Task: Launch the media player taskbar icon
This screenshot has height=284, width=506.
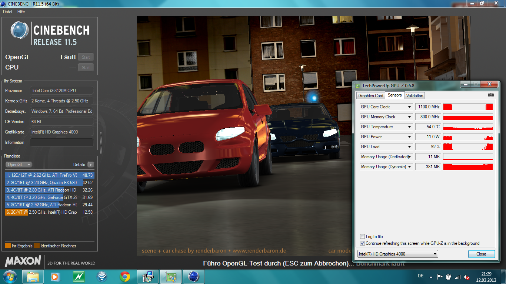Action: (55, 277)
